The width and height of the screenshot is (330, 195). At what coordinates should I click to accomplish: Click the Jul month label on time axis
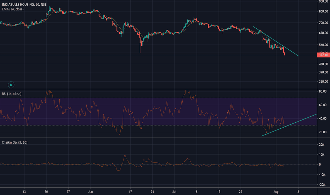point(175,191)
